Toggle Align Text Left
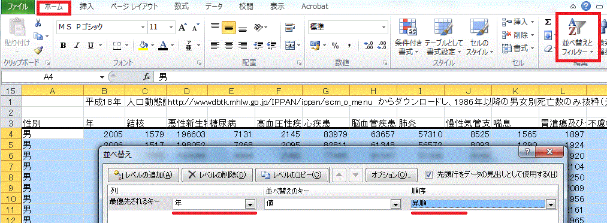 [x=215, y=46]
